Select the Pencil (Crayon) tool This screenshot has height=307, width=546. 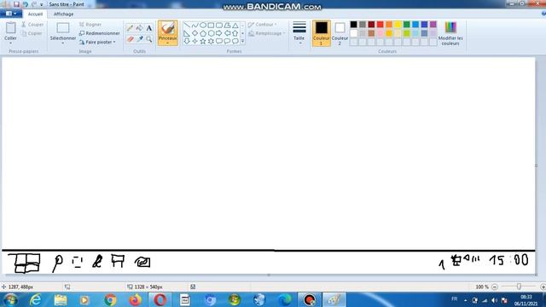(130, 28)
